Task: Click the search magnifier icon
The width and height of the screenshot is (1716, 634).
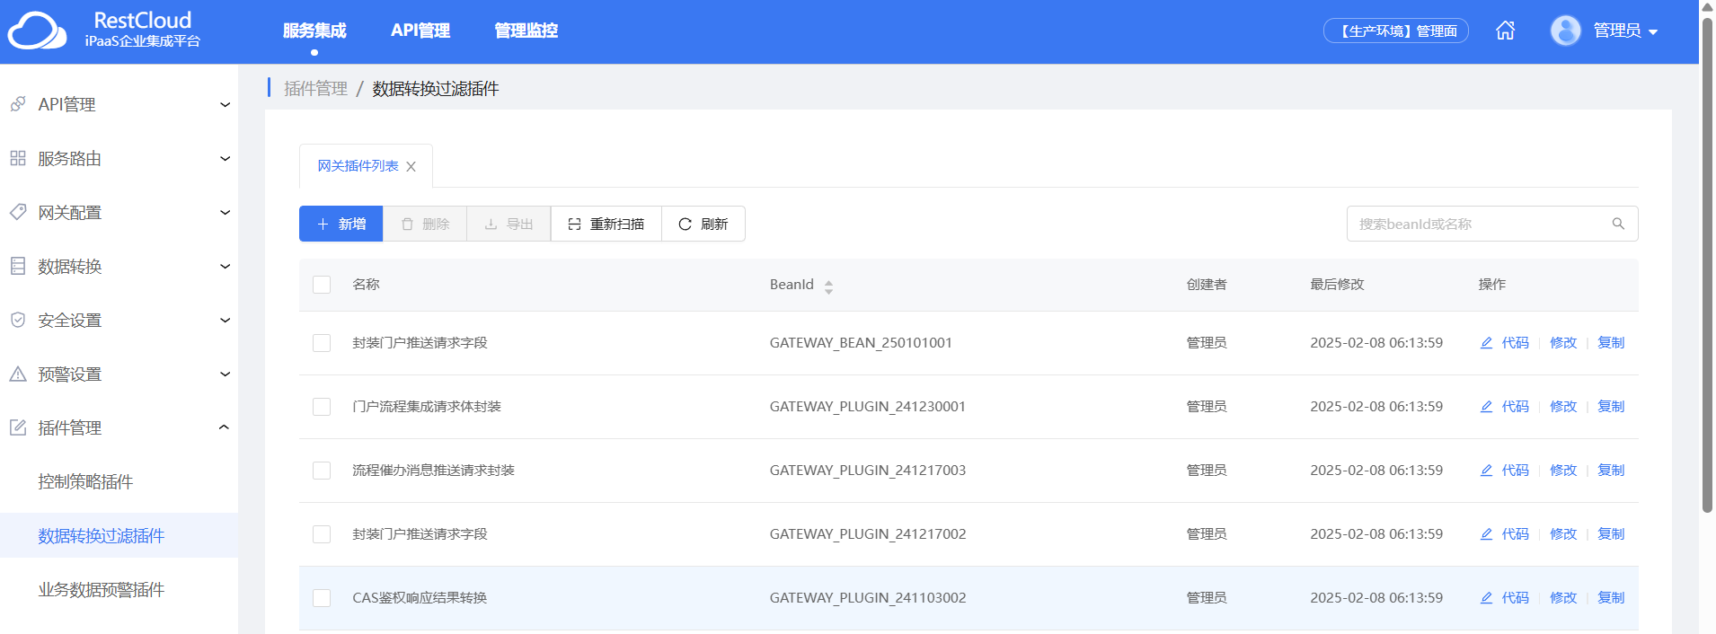Action: click(x=1618, y=224)
